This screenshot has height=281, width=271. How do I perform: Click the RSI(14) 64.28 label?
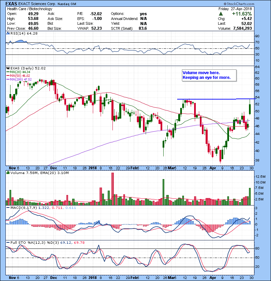(x=24, y=33)
